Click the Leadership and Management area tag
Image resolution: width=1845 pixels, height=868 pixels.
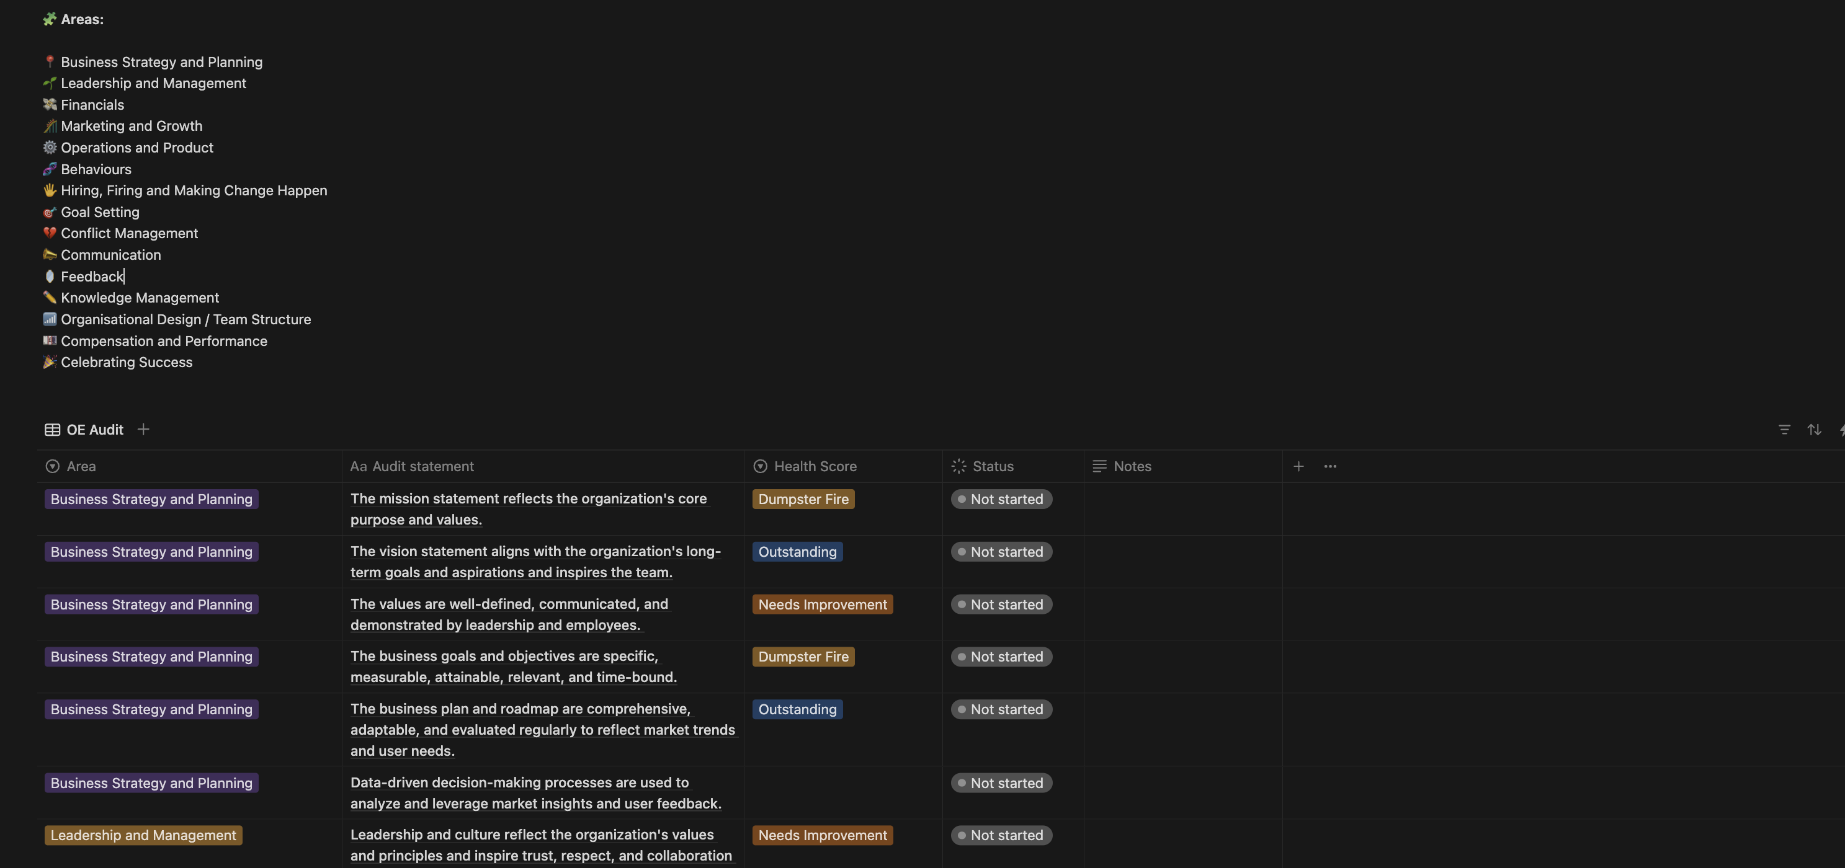(143, 835)
